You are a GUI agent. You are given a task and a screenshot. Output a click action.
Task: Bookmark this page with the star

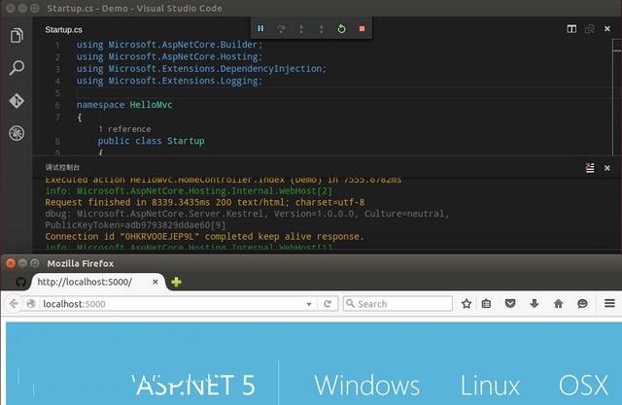(x=466, y=304)
